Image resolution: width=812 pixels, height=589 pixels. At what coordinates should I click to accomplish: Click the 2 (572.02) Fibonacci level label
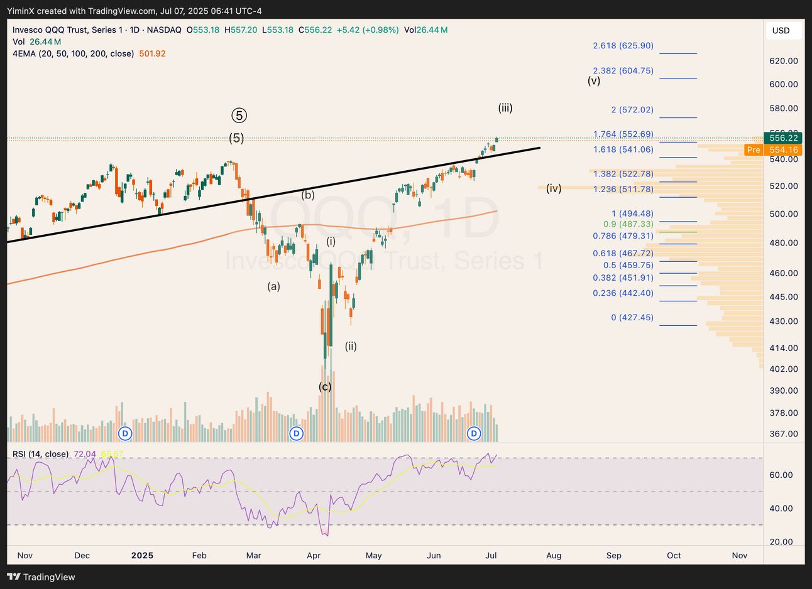point(632,110)
